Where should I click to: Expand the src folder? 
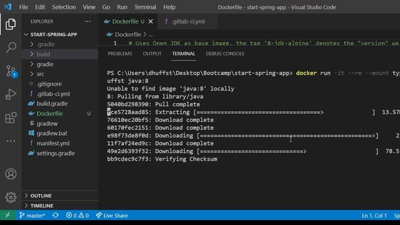(60, 74)
